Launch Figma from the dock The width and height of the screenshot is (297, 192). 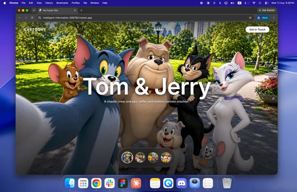123,183
